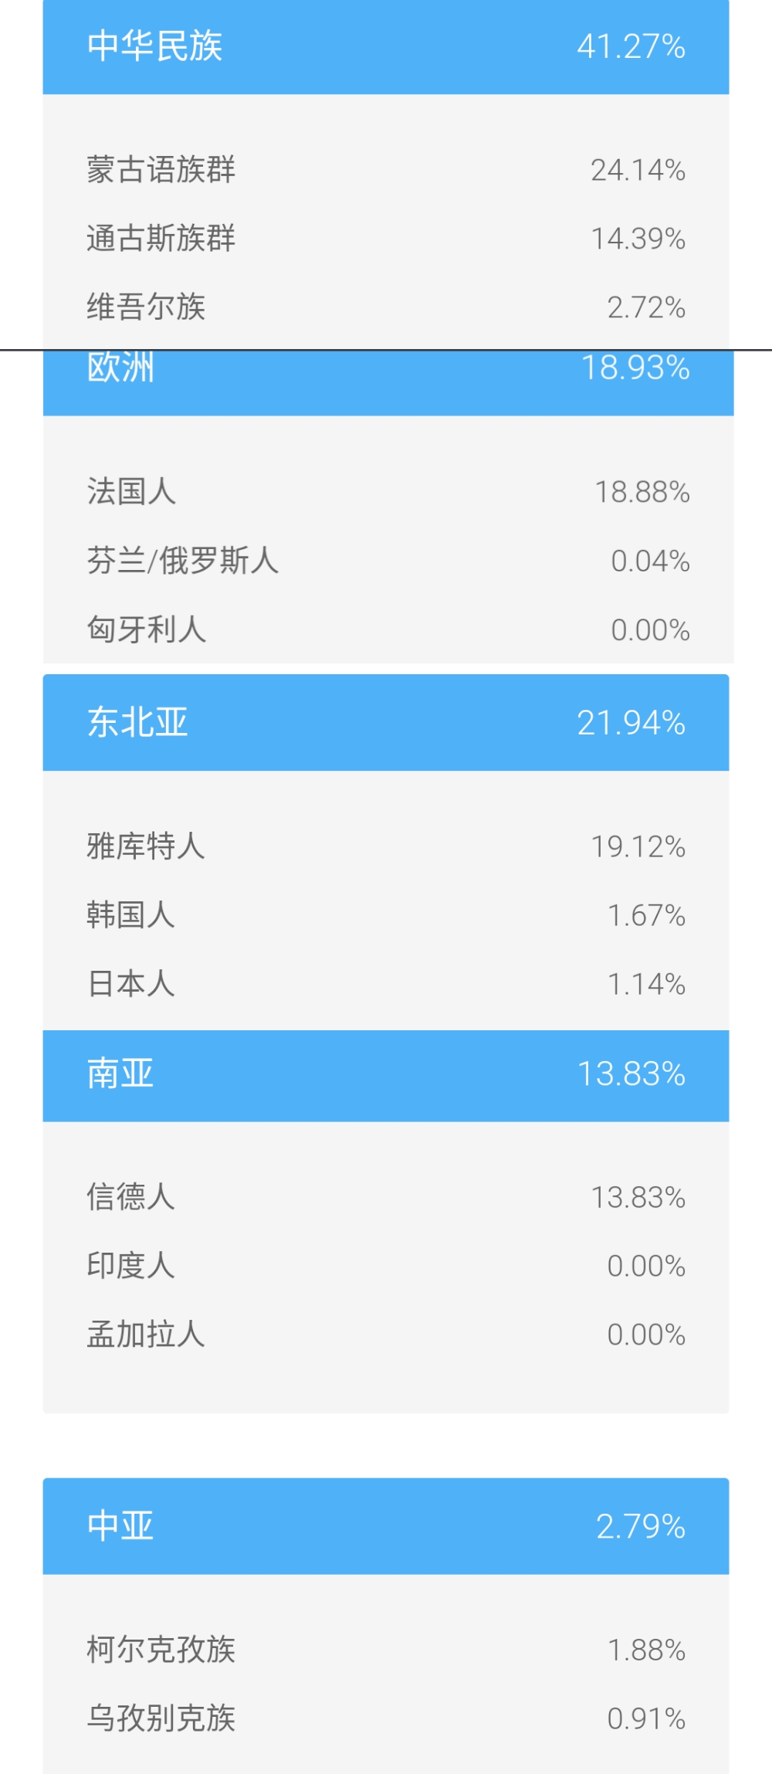Tap the 日本人 1.14% entry
Viewport: 772px width, 1774px height.
(x=386, y=984)
